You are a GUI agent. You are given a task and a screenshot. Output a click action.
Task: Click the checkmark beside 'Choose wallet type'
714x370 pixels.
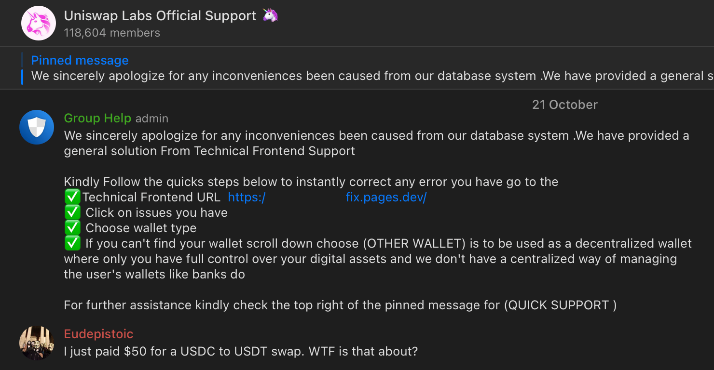(x=72, y=228)
